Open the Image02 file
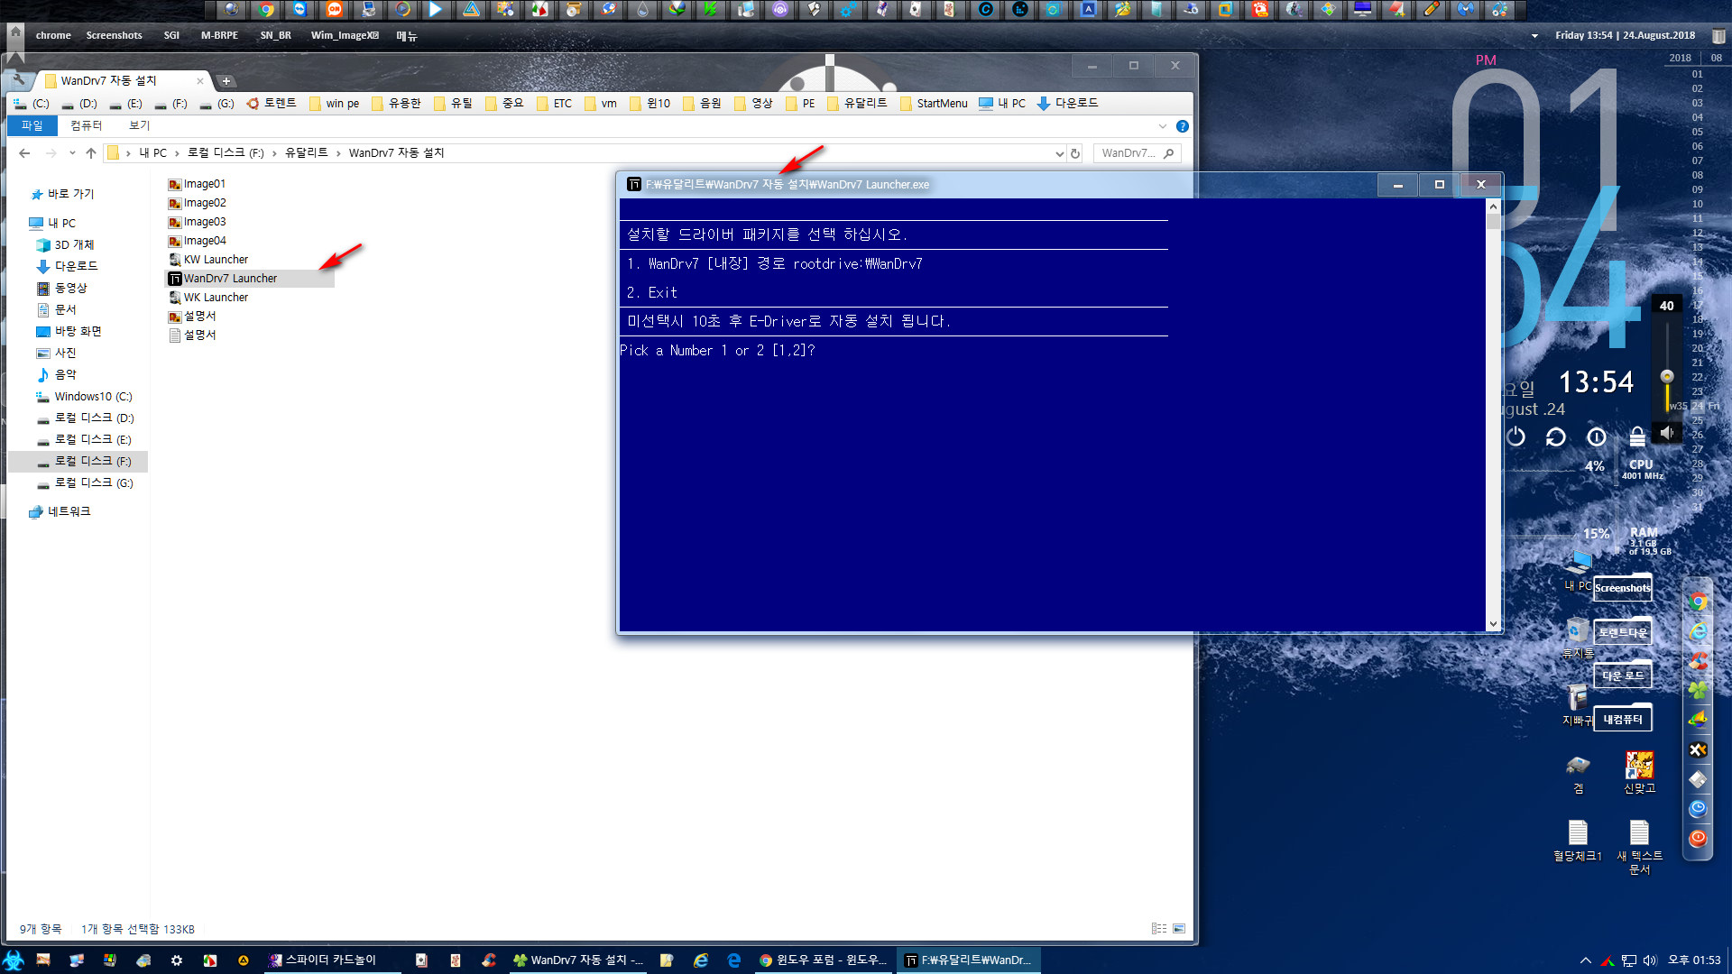 197,203
